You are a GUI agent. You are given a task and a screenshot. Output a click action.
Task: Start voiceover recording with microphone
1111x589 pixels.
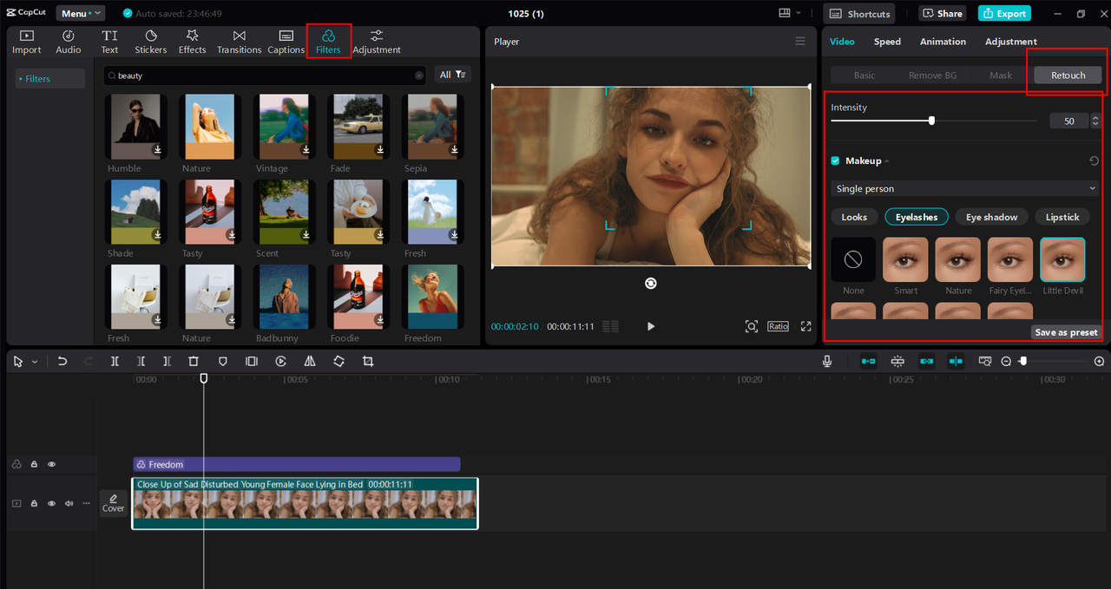tap(828, 361)
